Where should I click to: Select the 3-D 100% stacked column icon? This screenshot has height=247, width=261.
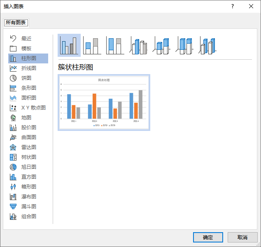tap(184, 45)
